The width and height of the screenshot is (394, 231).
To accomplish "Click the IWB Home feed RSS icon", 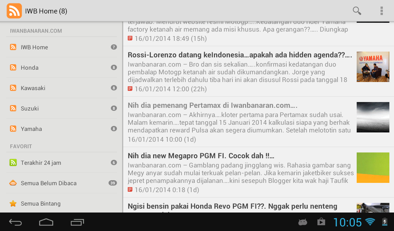I will coord(13,47).
